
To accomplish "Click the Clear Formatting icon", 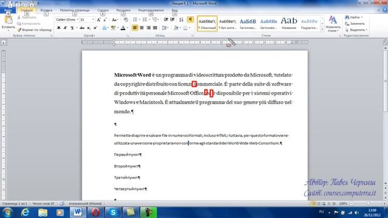I will (x=125, y=20).
